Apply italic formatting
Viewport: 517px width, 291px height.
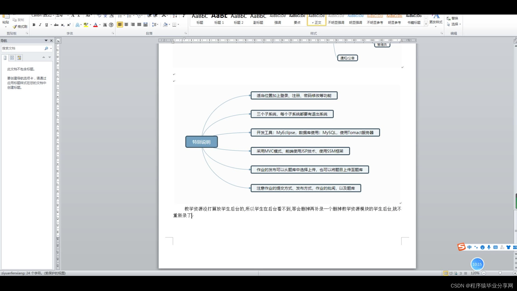pos(40,25)
